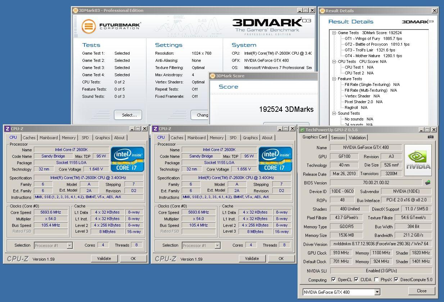Switch to Sensors tab in GPU-Z
Viewport: 444px width, 302px height.
click(x=338, y=138)
